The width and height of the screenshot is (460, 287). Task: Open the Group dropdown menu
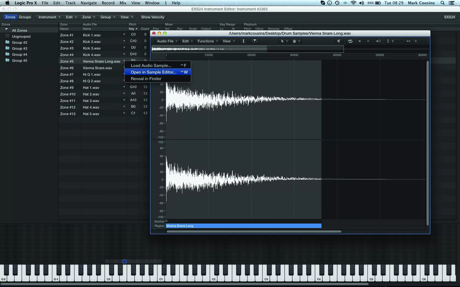coord(108,17)
